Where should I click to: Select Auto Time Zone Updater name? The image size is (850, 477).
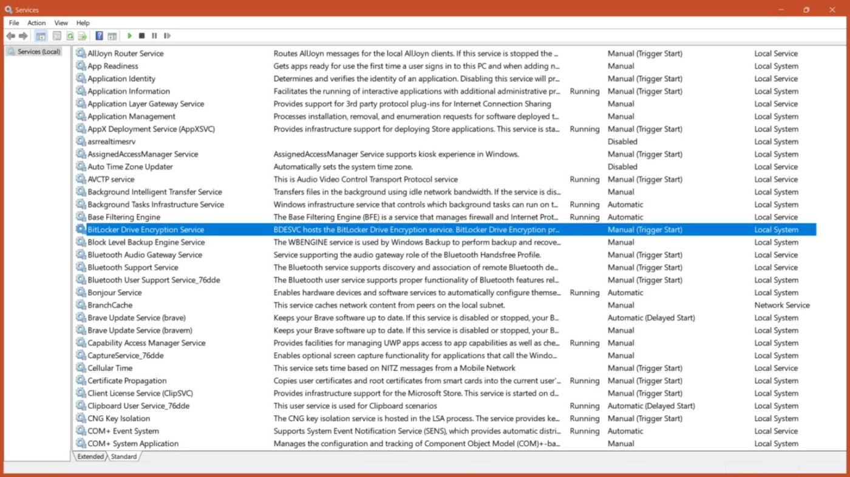(x=130, y=167)
